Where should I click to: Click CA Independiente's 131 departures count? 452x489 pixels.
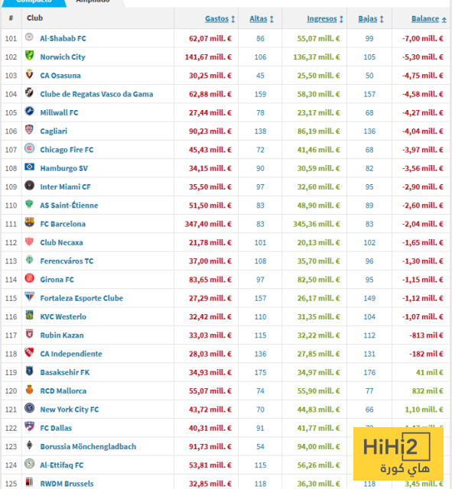369,354
